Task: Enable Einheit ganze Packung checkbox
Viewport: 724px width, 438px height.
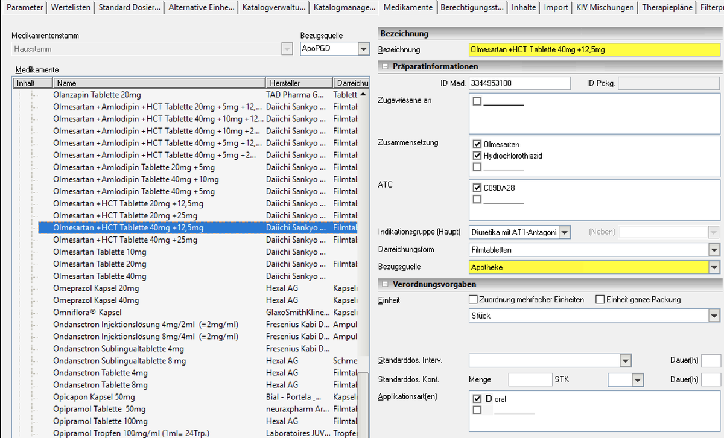Action: click(600, 299)
